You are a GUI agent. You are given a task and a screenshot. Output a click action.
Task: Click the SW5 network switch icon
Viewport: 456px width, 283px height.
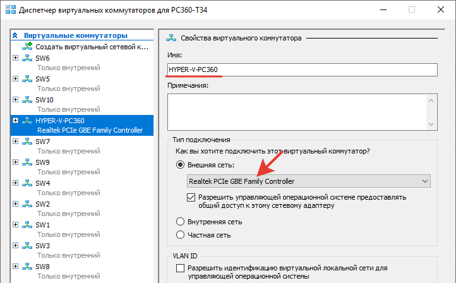click(27, 79)
